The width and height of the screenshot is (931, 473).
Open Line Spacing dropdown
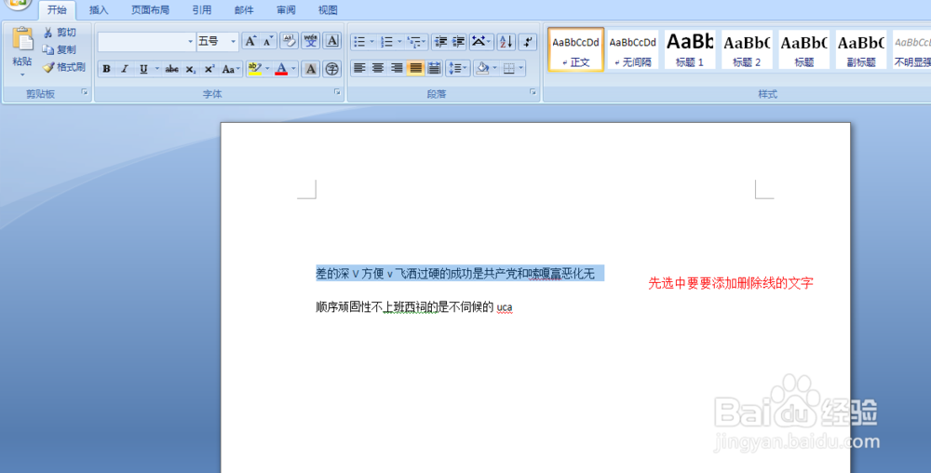458,68
